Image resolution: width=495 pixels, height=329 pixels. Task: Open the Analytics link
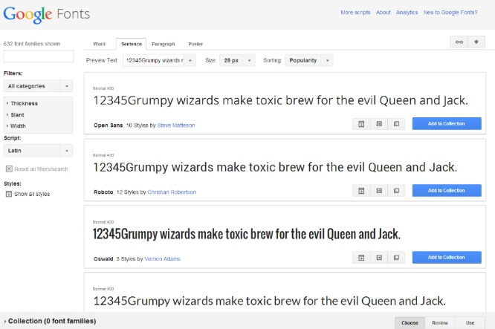pyautogui.click(x=407, y=13)
